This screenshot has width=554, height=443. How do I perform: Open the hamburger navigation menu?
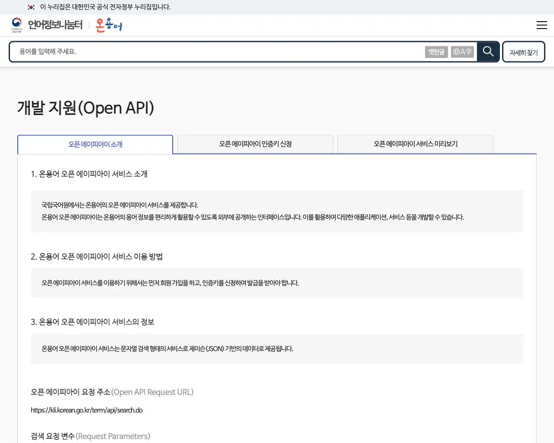541,25
